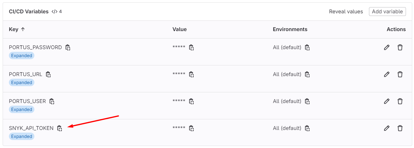The height and width of the screenshot is (148, 414).
Task: Edit the PORTUS_PASSWORD variable
Action: 386,47
